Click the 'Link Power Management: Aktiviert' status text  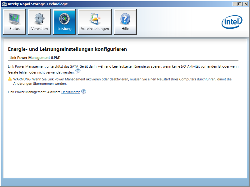(34, 92)
